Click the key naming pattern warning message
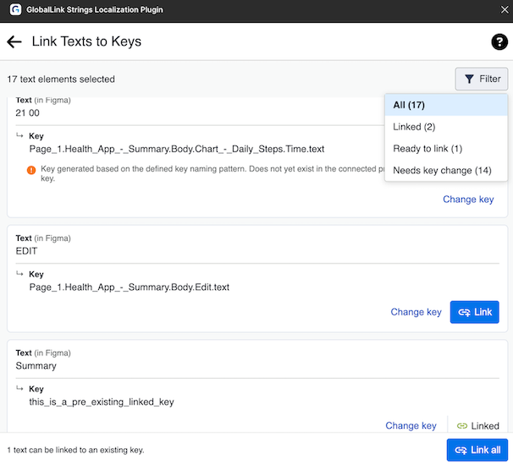Image resolution: width=513 pixels, height=465 pixels. click(212, 173)
